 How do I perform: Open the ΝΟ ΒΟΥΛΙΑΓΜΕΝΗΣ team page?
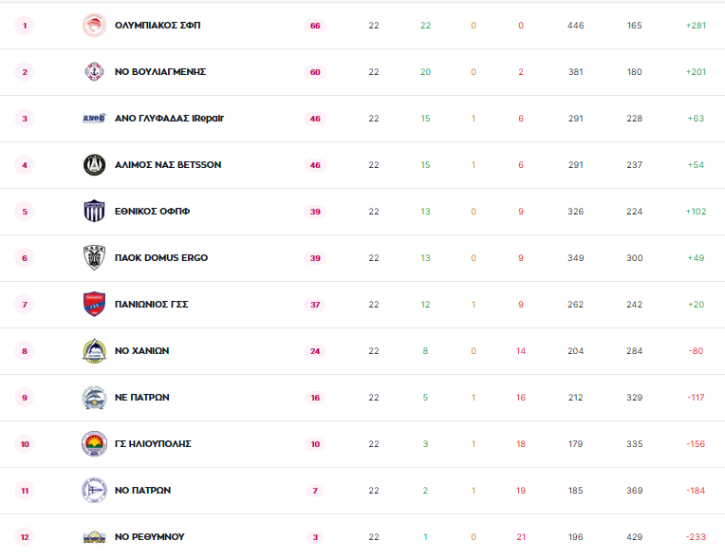point(160,72)
